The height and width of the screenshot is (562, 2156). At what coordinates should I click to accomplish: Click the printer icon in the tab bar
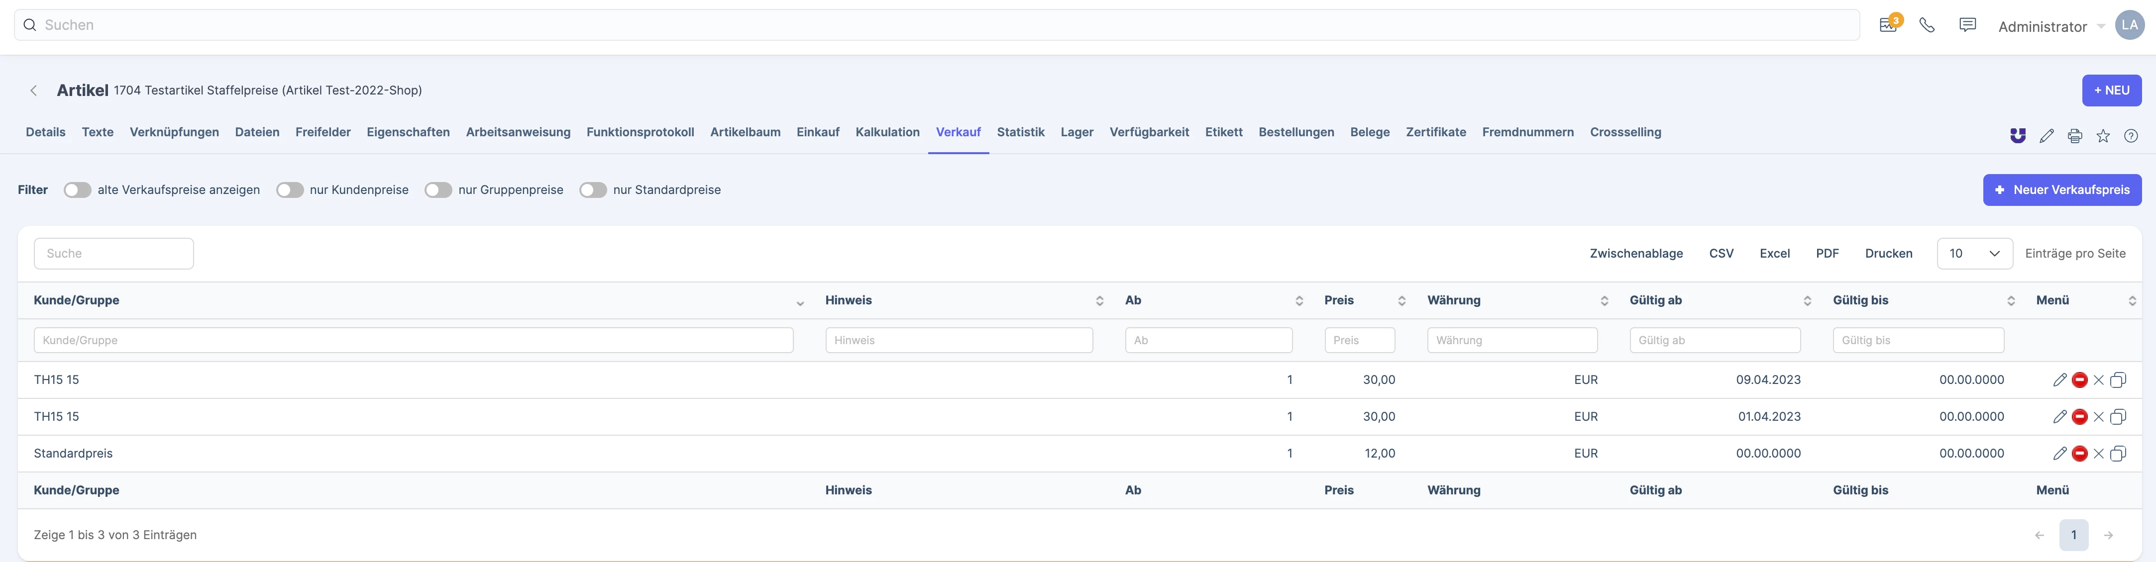click(2075, 135)
